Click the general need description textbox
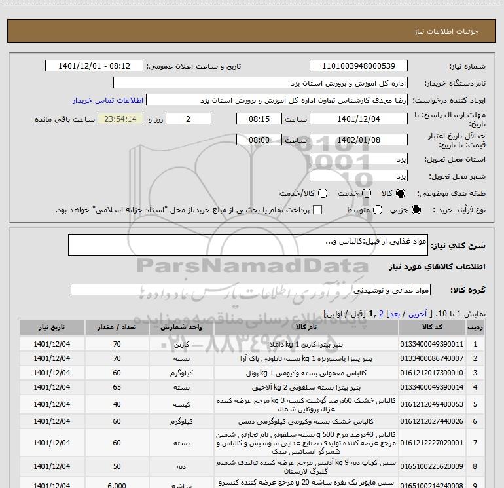The height and width of the screenshot is (488, 504). [248, 245]
